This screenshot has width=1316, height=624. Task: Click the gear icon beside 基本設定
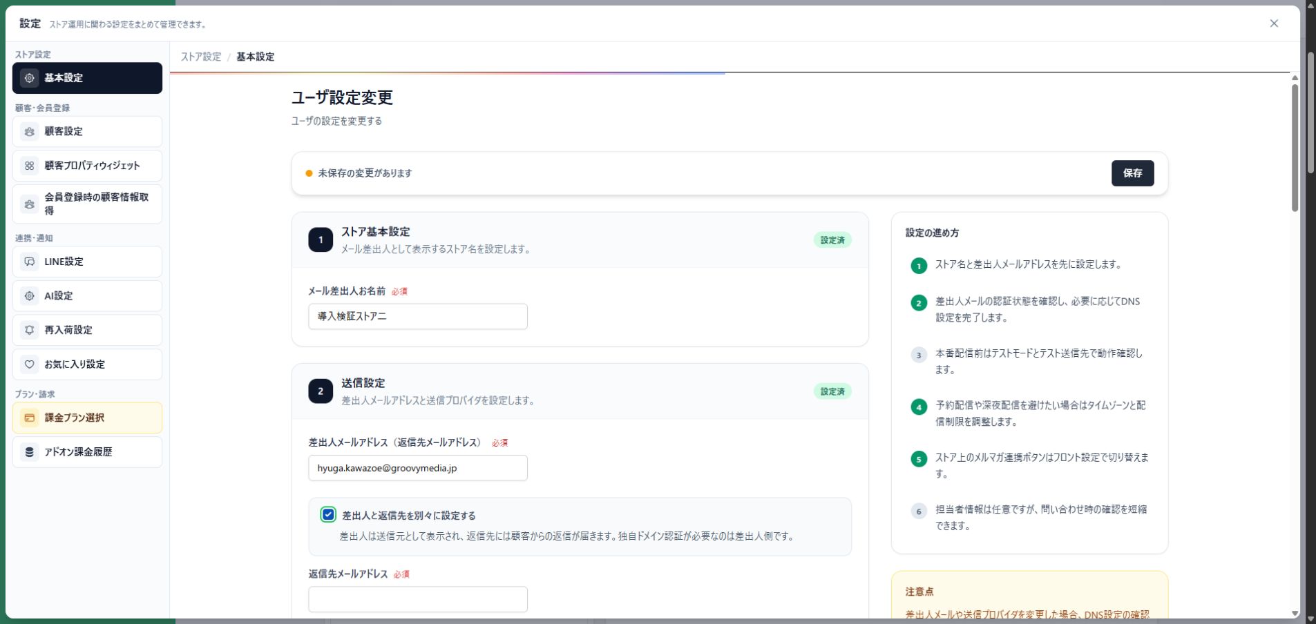pos(29,78)
